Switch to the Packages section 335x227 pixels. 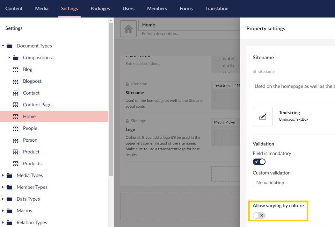(100, 9)
